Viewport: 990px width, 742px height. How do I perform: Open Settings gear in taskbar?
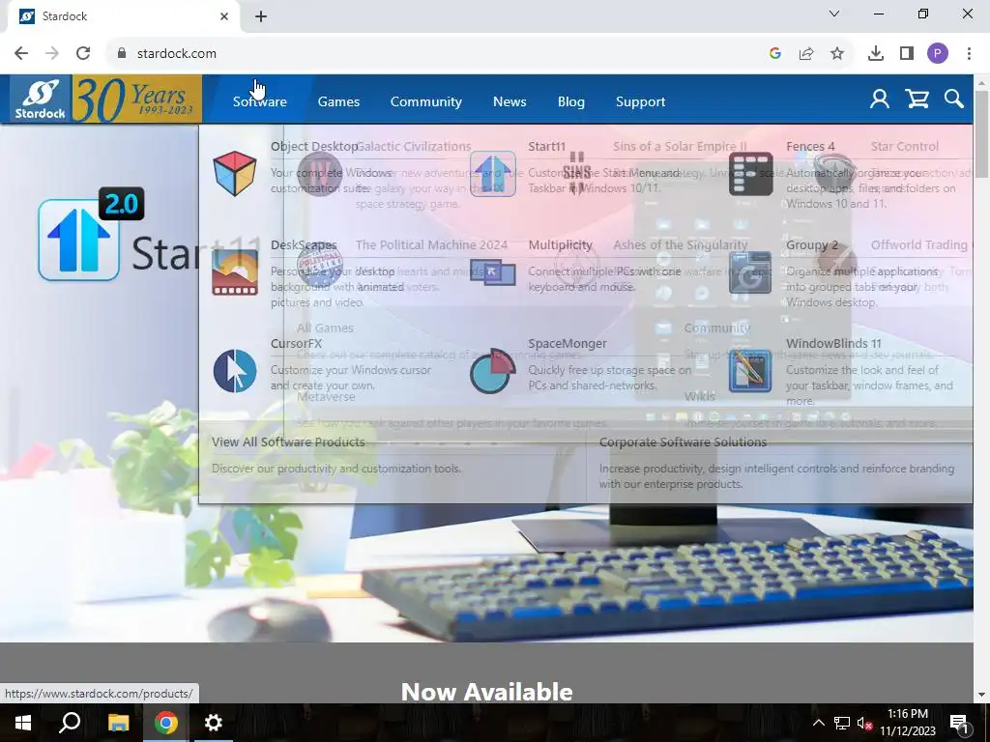tap(214, 723)
